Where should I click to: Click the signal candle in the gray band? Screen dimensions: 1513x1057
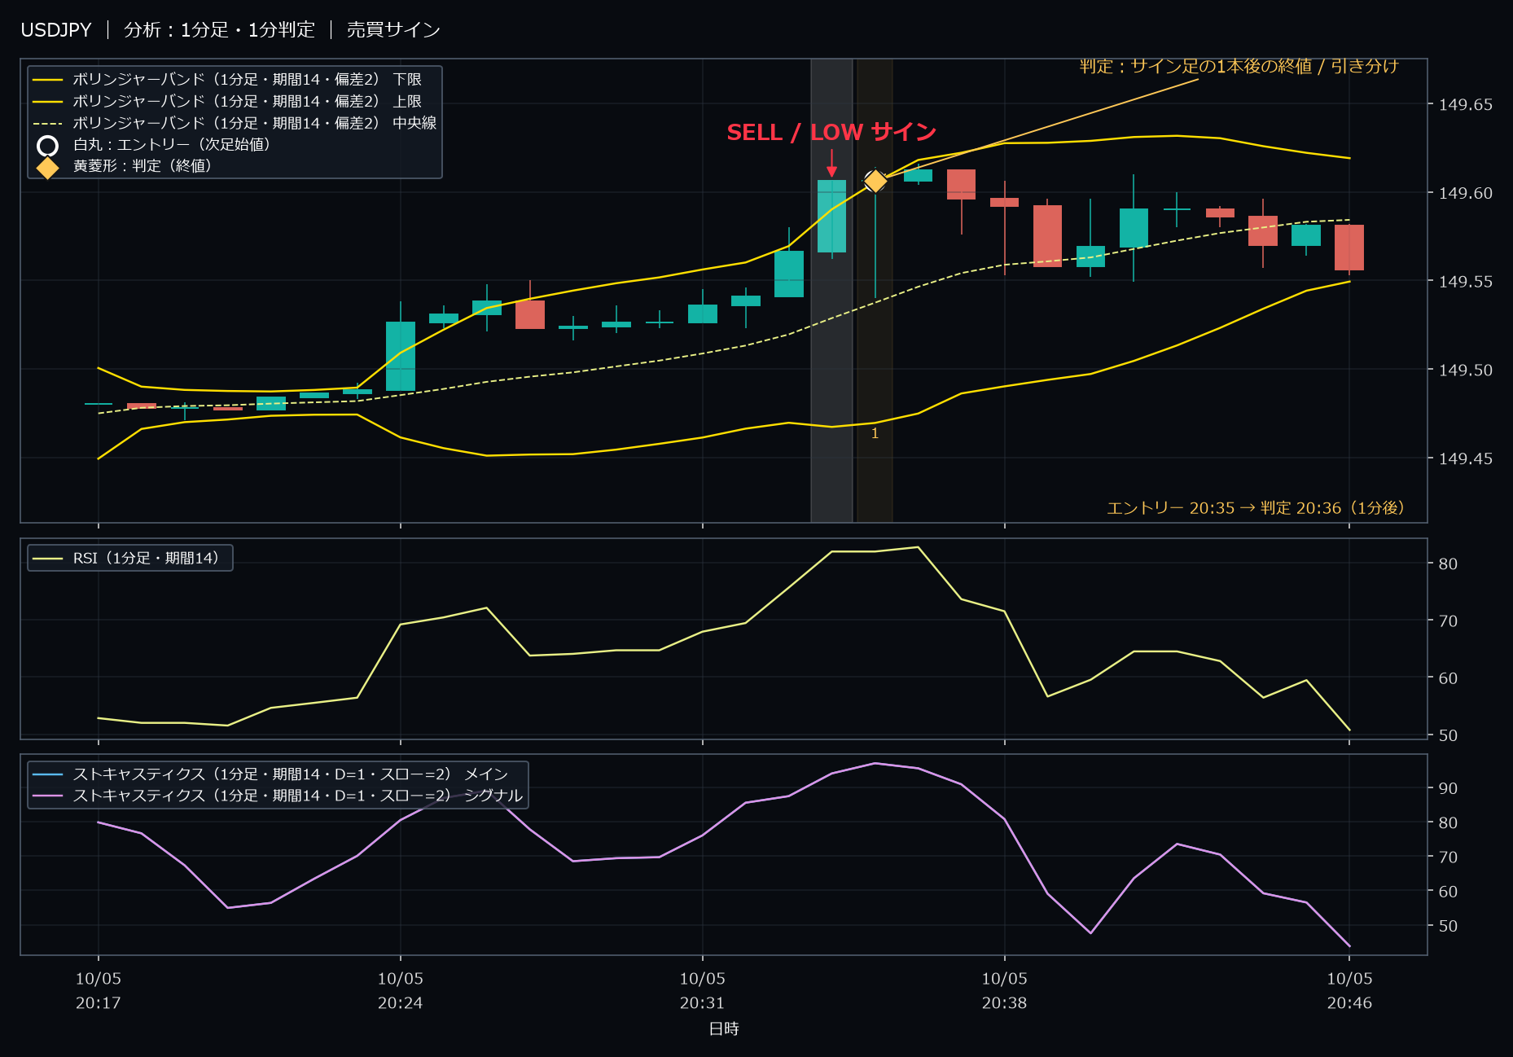point(831,217)
